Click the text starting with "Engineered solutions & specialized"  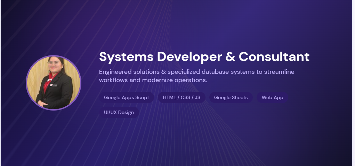click(196, 76)
